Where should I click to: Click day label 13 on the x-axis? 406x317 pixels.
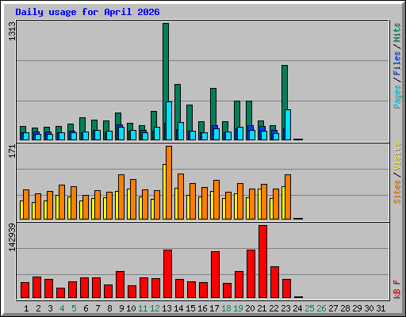tap(167, 308)
